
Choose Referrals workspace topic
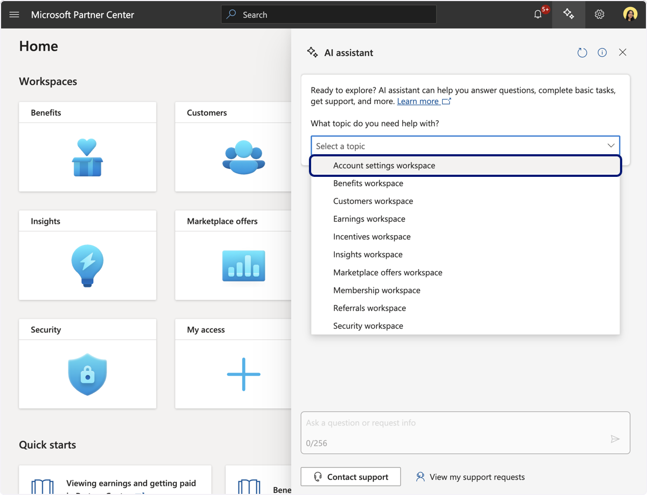click(x=465, y=308)
